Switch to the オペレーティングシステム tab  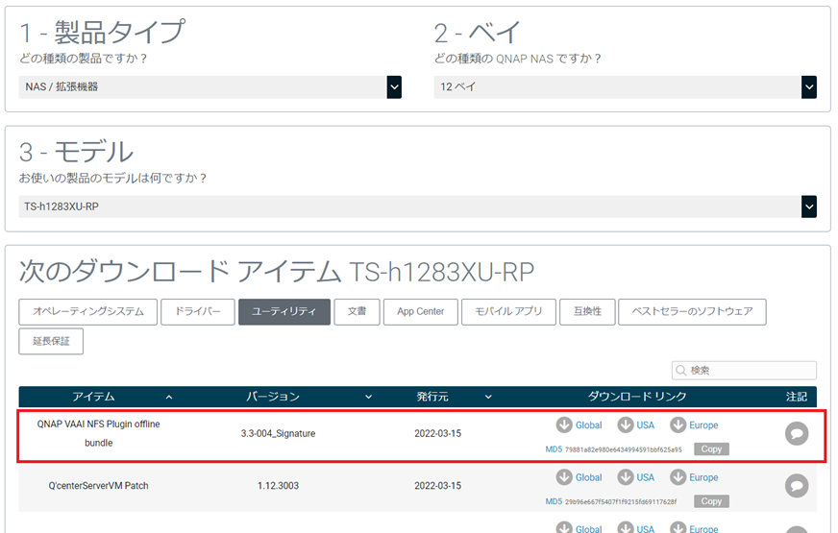tap(87, 312)
